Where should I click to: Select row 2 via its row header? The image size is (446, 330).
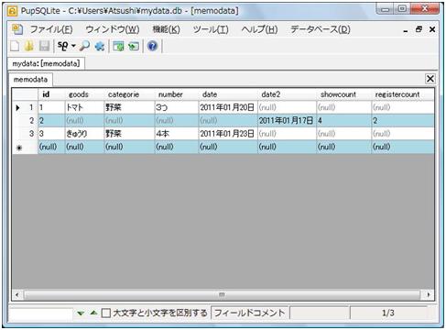(x=25, y=121)
